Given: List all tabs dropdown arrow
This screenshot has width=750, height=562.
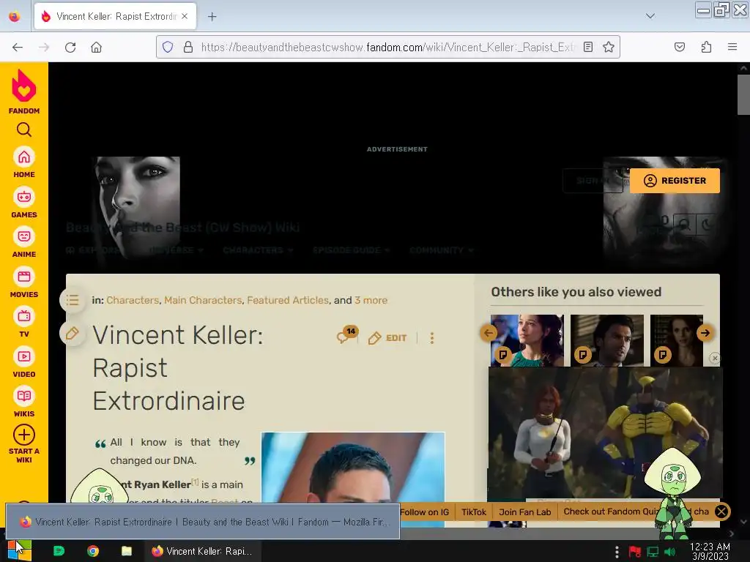Looking at the screenshot, I should (x=650, y=16).
